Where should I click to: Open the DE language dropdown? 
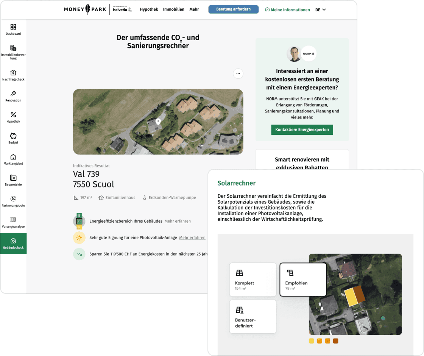point(320,10)
